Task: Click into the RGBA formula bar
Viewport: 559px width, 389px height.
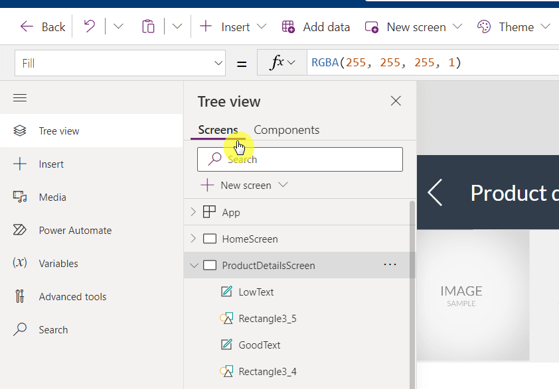Action: click(x=433, y=63)
